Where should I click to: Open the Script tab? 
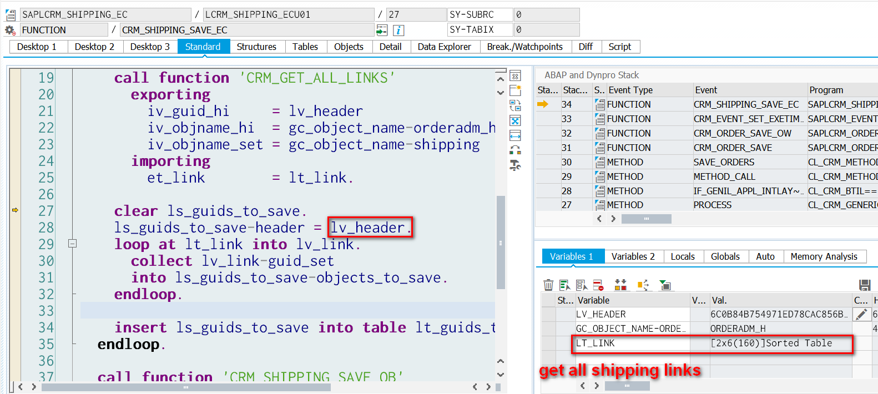(x=620, y=47)
